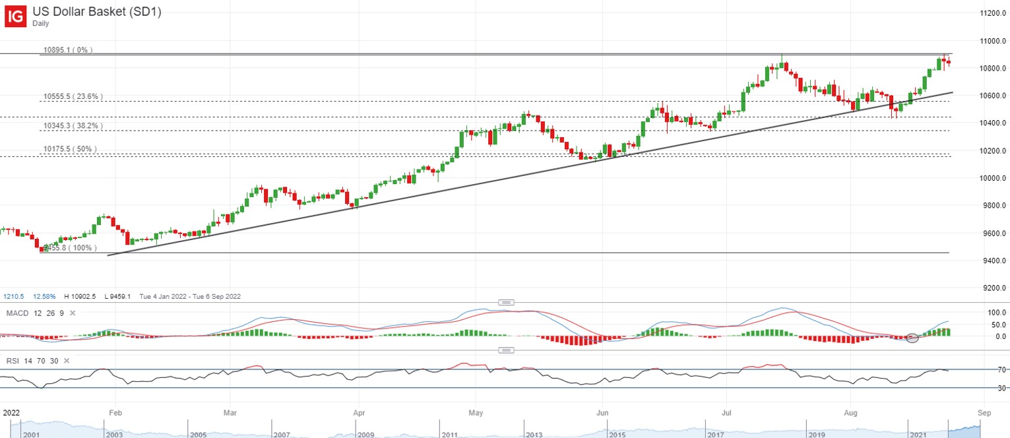Remove the MACD indicator with its X
The width and height of the screenshot is (1010, 438).
(73, 313)
